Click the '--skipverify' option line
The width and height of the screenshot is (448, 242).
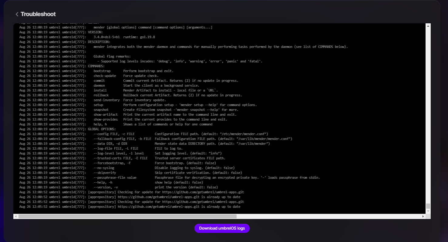[x=130, y=173]
